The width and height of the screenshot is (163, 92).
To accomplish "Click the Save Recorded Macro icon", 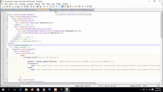I will (x=91, y=7).
